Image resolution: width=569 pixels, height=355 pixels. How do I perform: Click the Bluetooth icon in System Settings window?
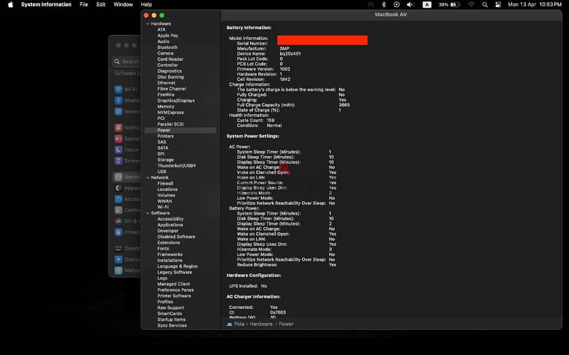pyautogui.click(x=119, y=101)
